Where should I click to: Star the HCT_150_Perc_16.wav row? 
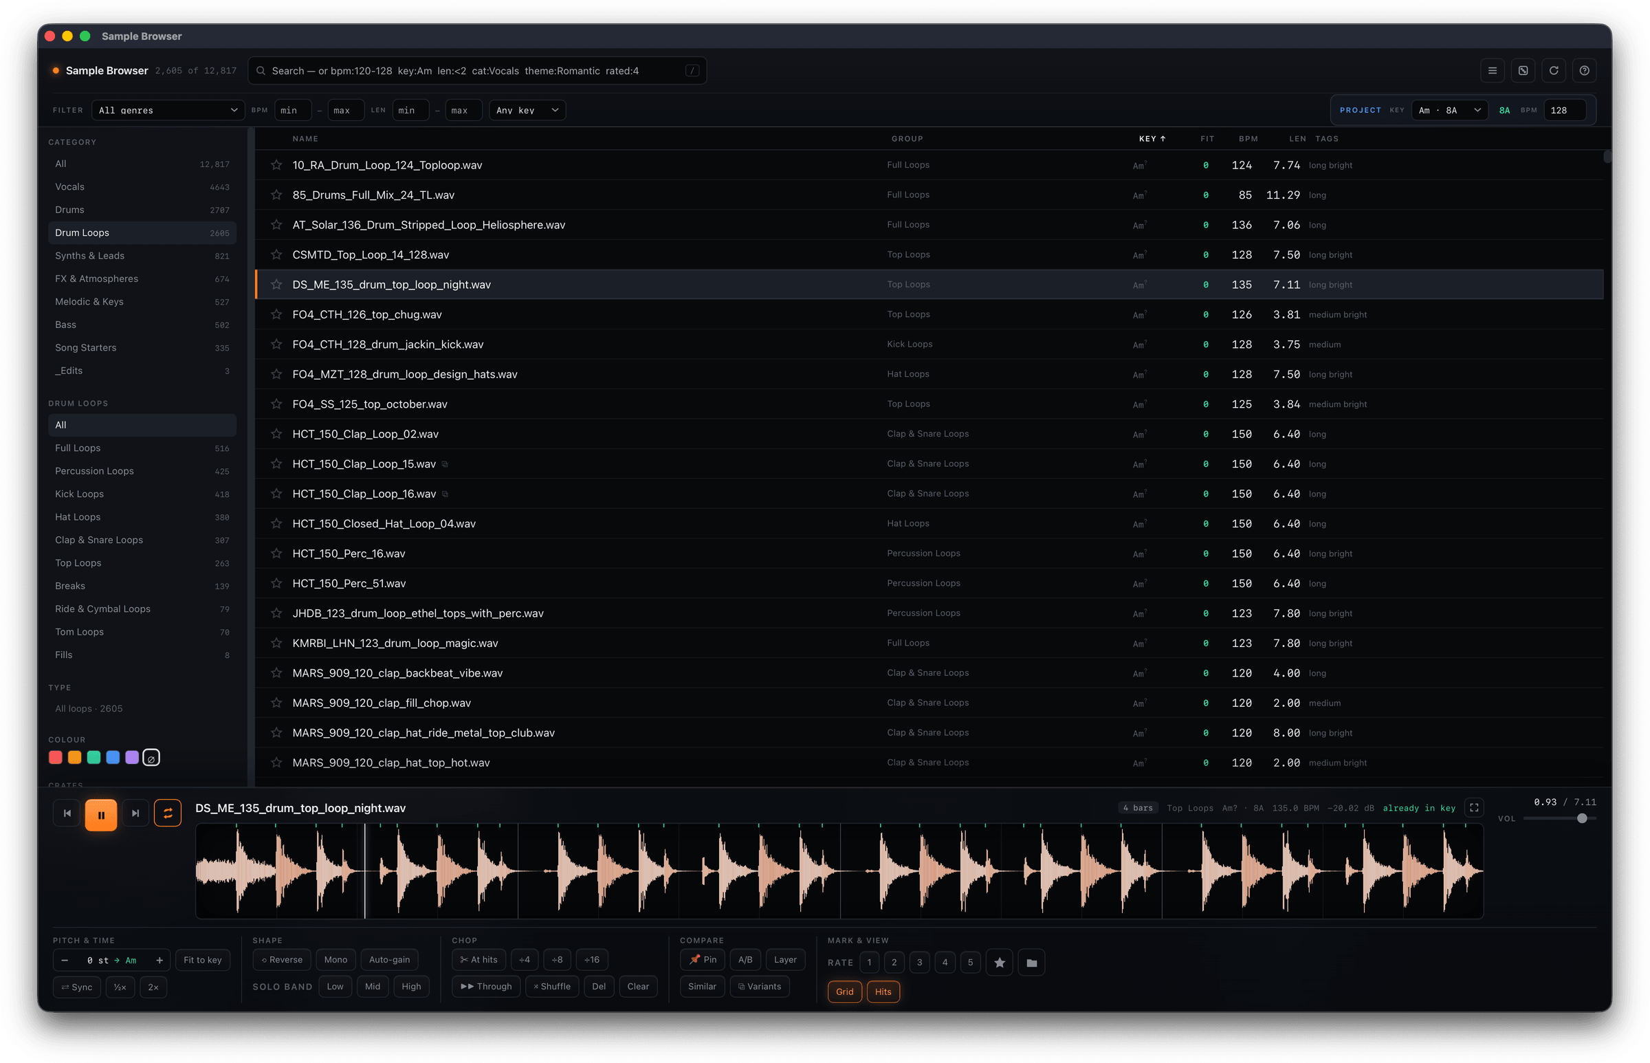click(x=277, y=554)
